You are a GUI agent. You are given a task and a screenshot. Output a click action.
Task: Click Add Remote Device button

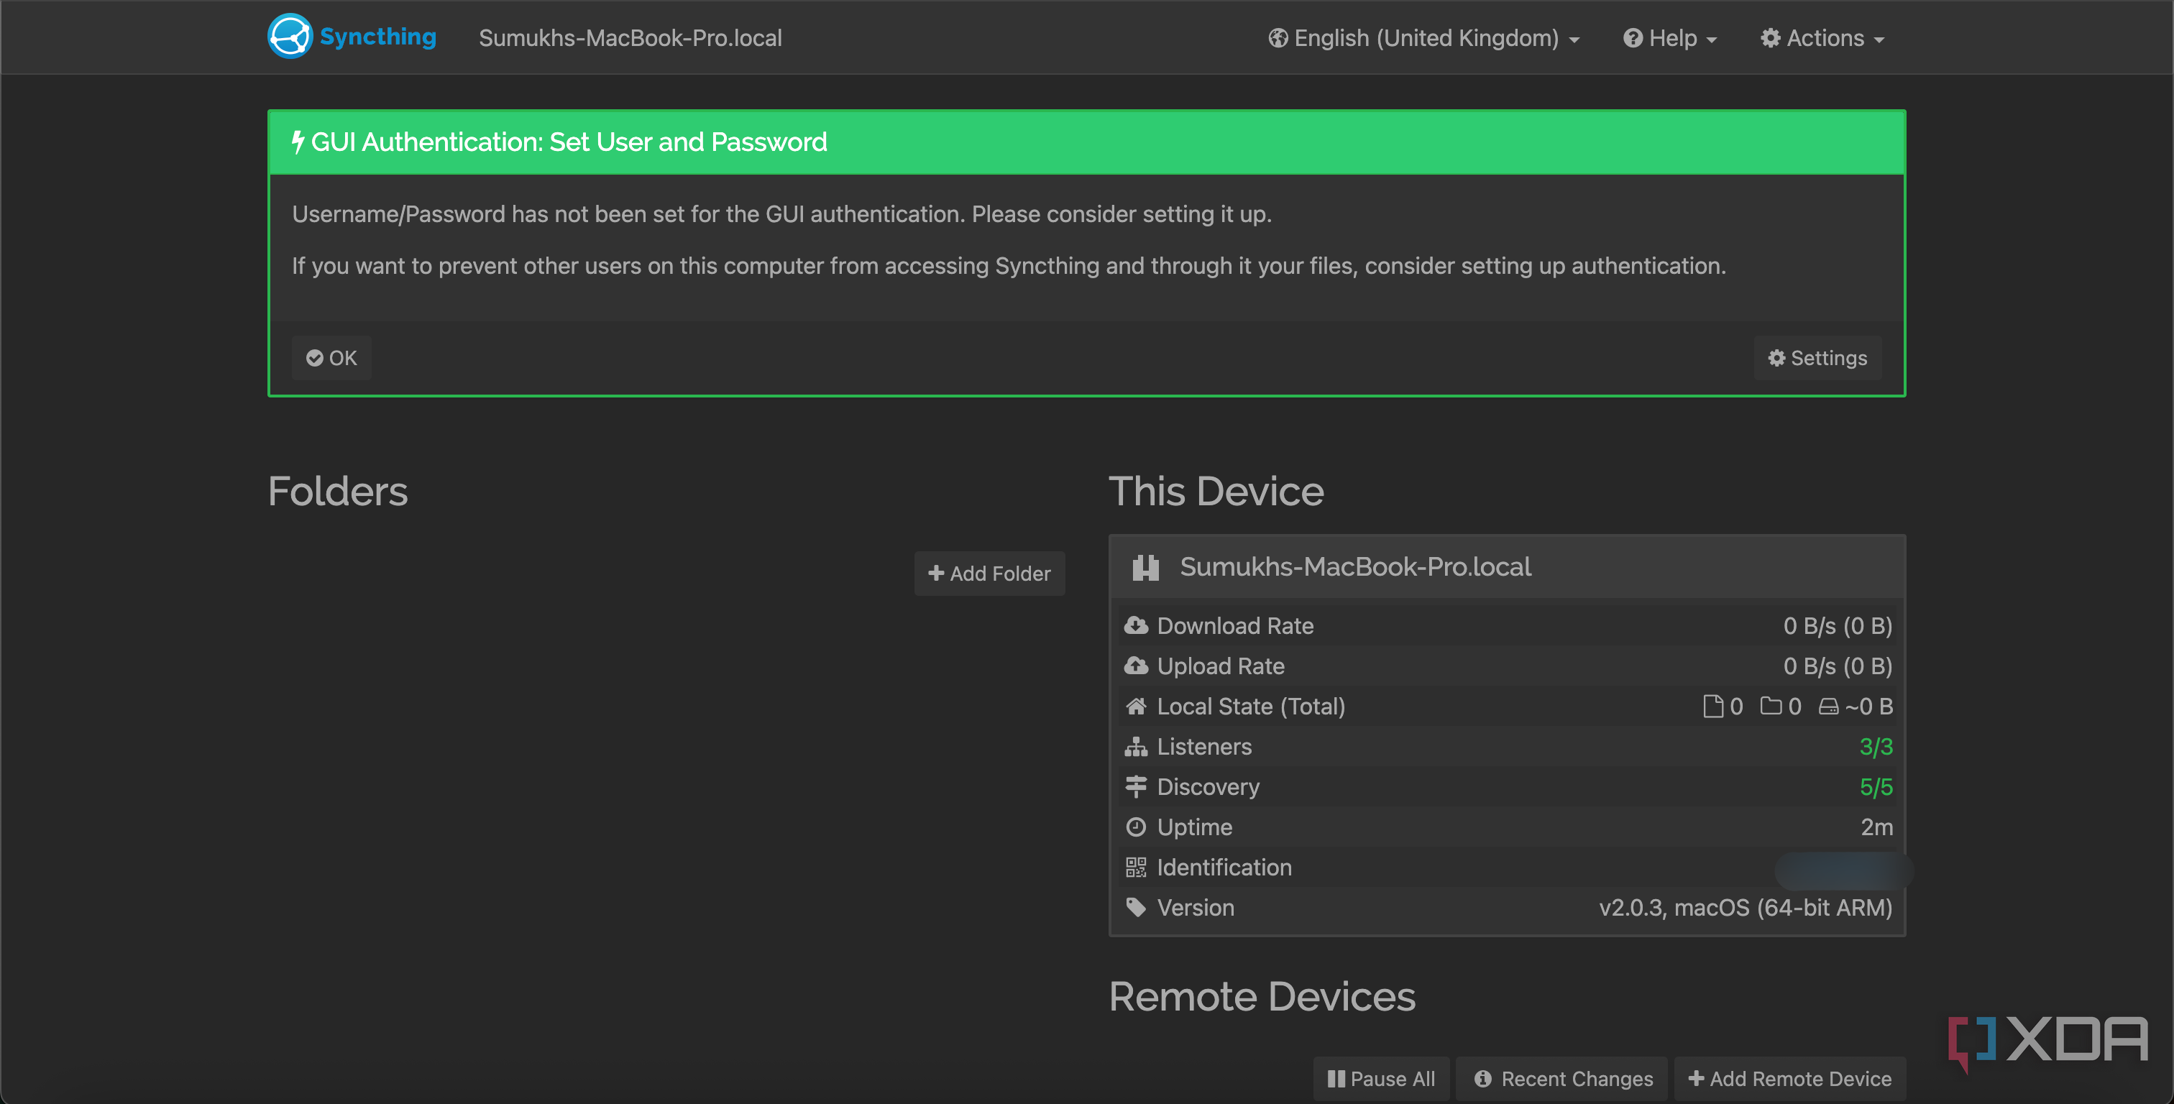[x=1790, y=1079]
